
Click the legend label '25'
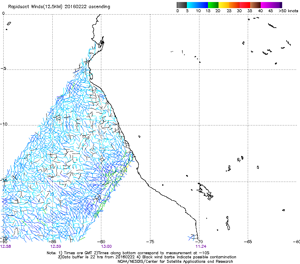click(x=229, y=11)
